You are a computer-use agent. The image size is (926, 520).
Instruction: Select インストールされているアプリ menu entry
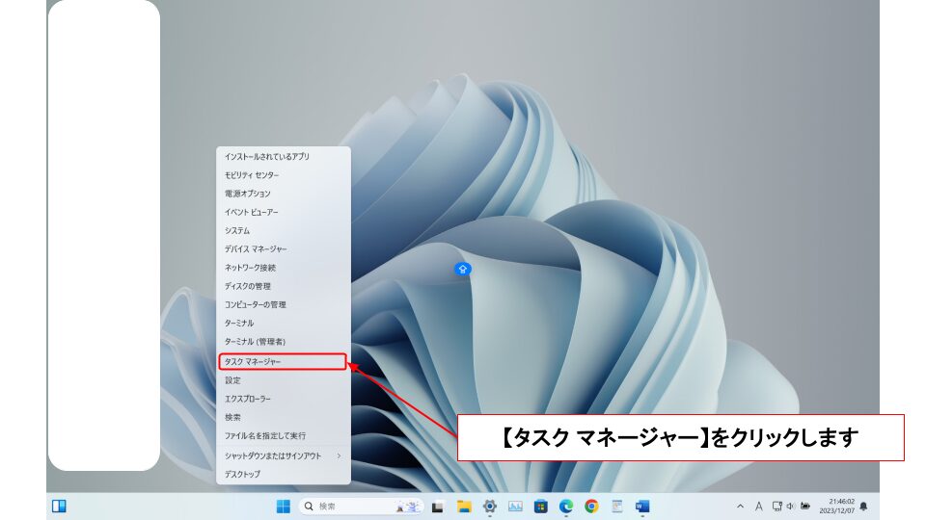click(x=267, y=156)
